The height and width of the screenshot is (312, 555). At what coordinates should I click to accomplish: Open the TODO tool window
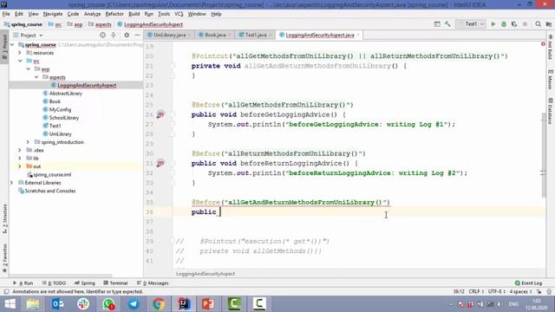pyautogui.click(x=54, y=283)
